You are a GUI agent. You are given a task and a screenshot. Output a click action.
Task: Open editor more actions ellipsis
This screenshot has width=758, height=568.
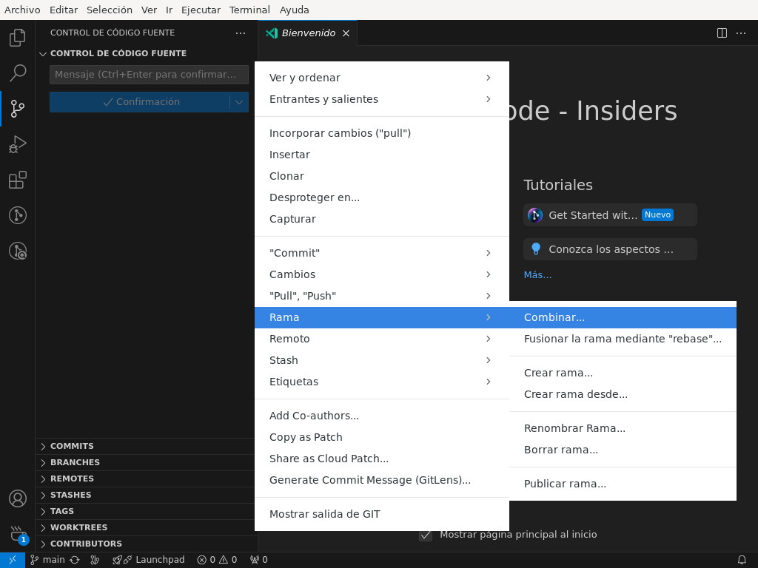tap(740, 33)
